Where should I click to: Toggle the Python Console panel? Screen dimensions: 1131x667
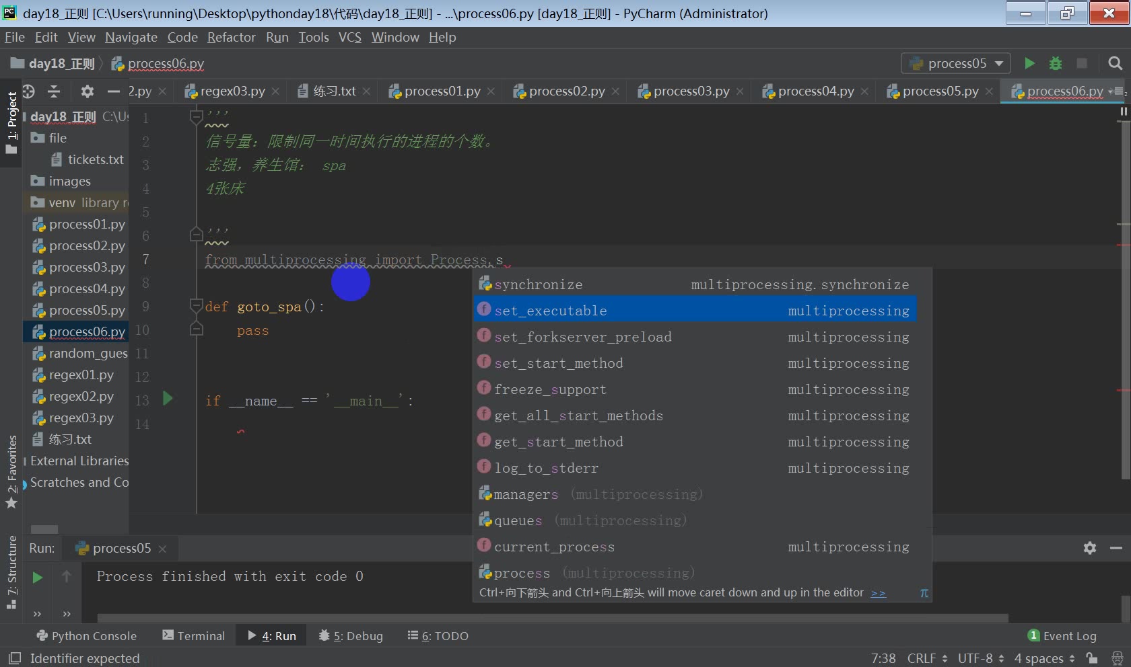click(x=86, y=635)
